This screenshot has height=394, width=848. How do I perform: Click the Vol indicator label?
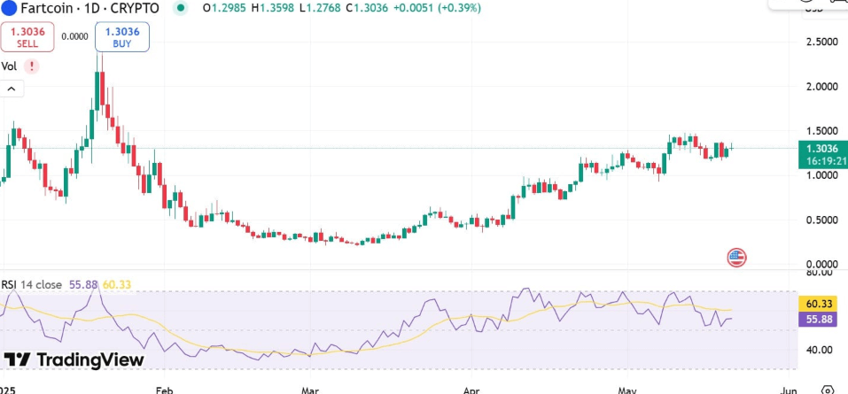coord(9,66)
